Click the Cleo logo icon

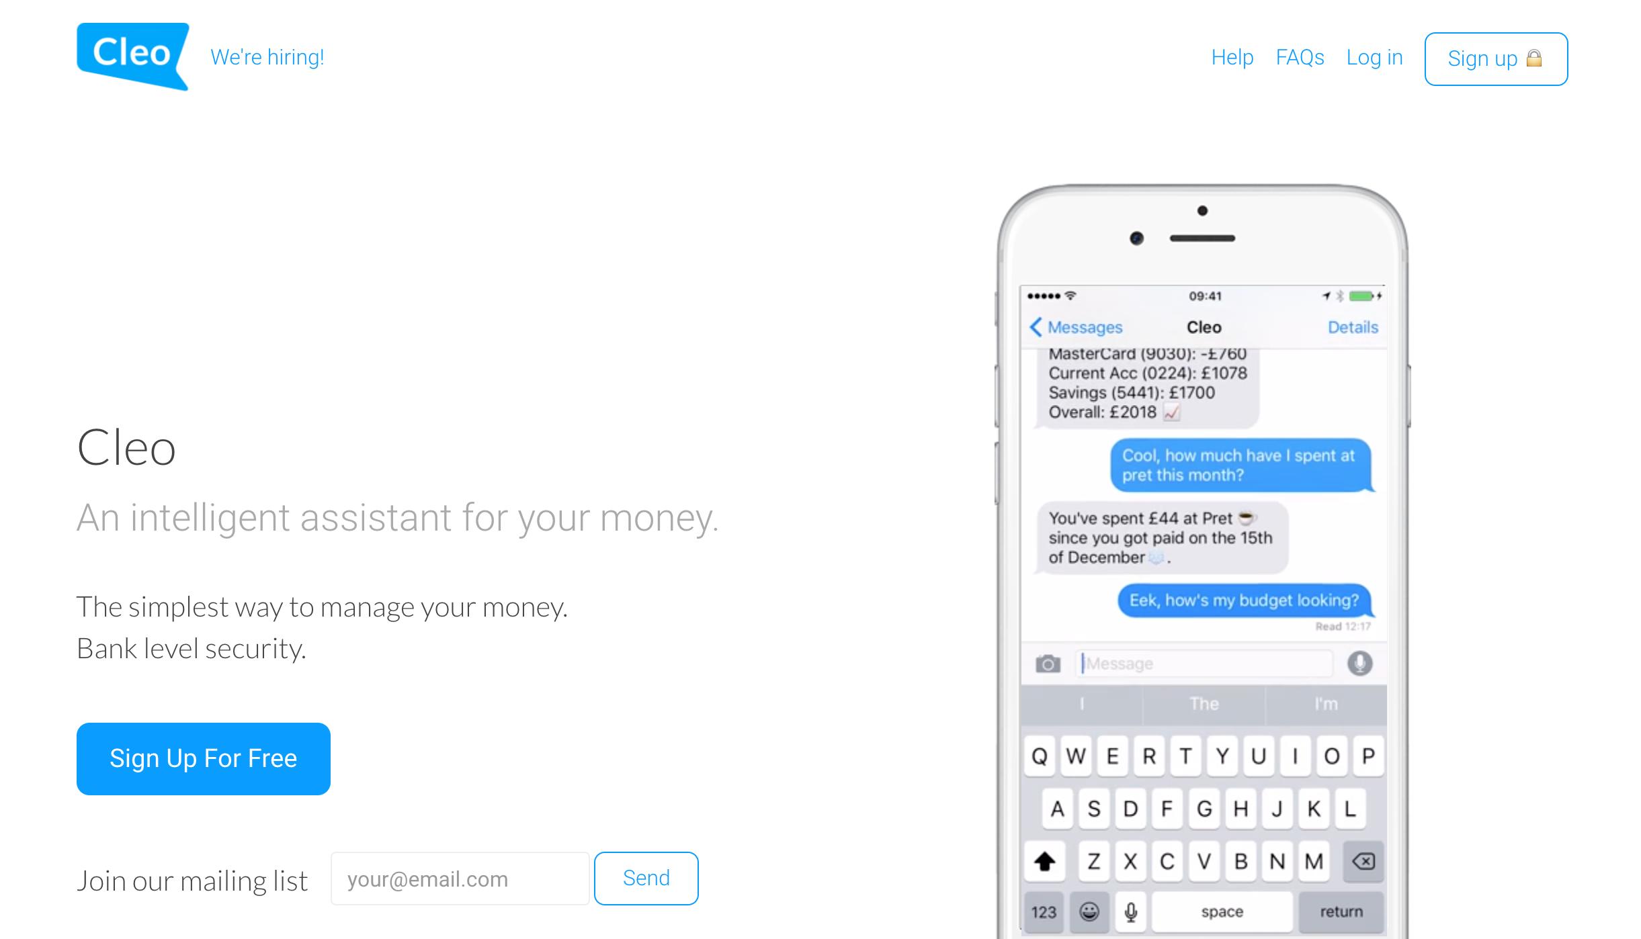pos(128,57)
